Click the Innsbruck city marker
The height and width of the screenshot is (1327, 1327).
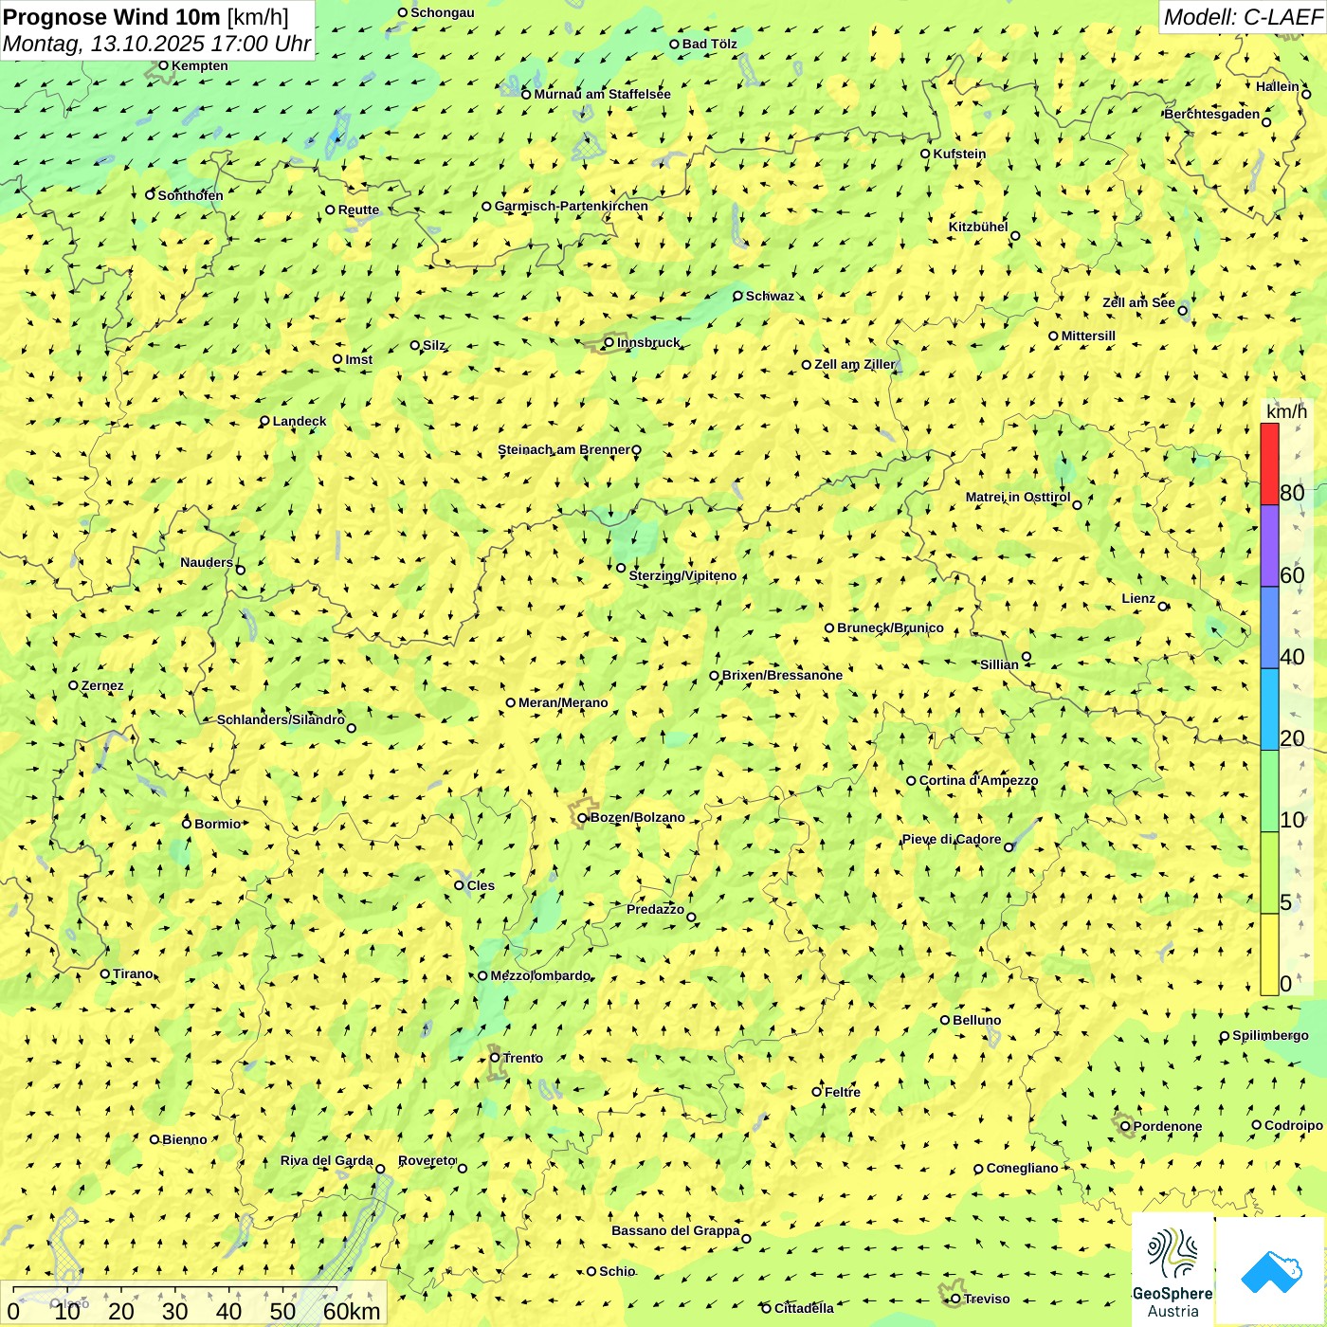pyautogui.click(x=609, y=342)
